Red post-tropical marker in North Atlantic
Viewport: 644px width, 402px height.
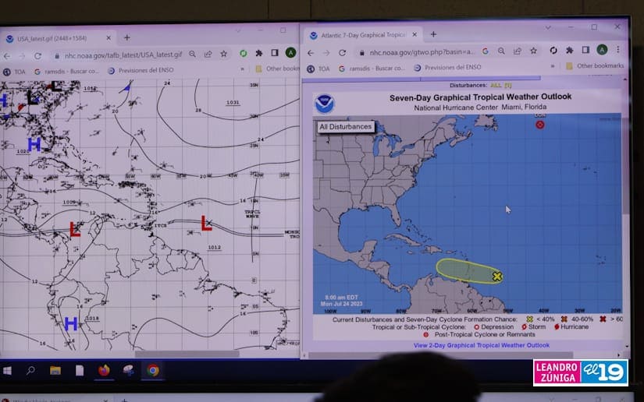pos(539,125)
